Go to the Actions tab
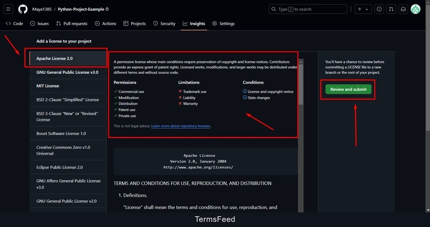Screen dimensions: 430x227 pyautogui.click(x=105, y=24)
